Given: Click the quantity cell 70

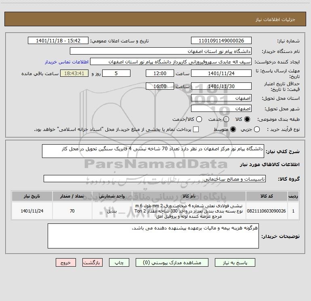Looking at the screenshot, I should point(72,211).
